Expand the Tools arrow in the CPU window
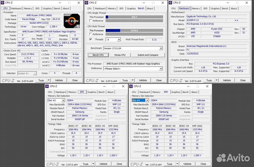Screen dimensions: 254x167 click(49, 80)
